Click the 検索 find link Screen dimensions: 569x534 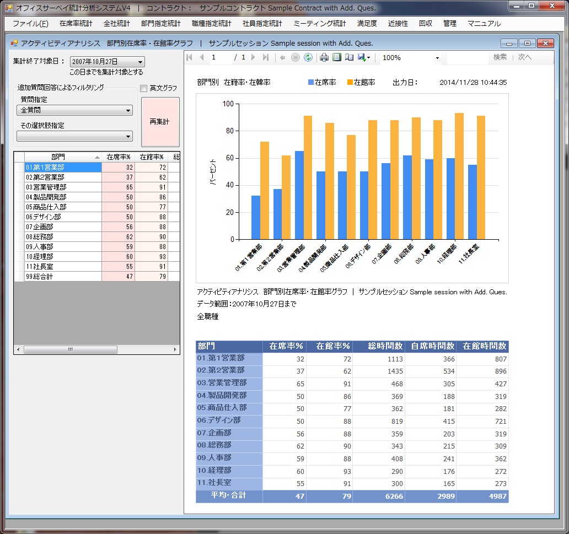(x=500, y=57)
